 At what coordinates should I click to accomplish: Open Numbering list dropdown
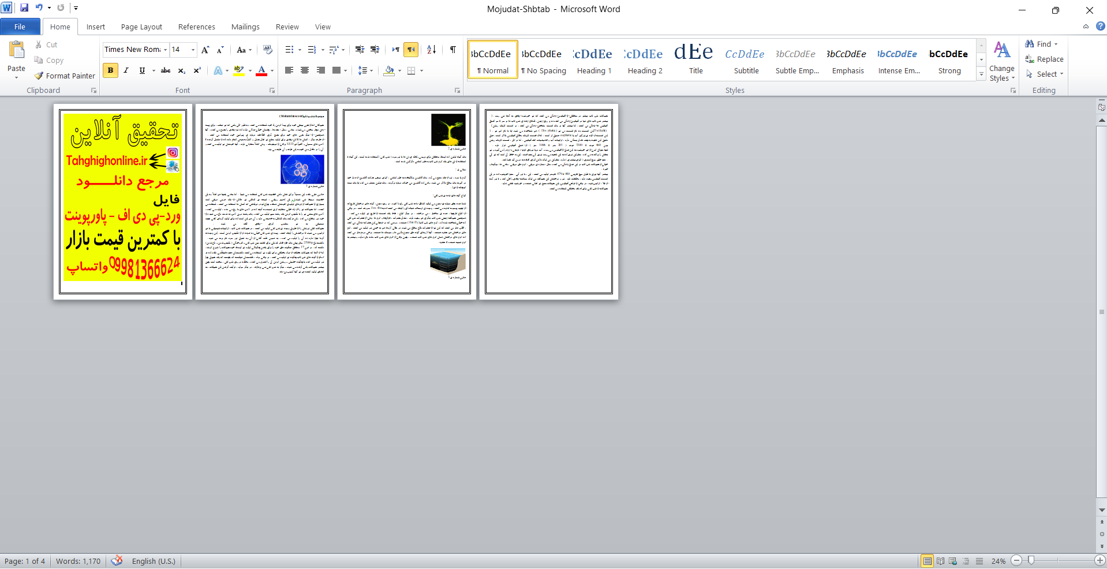click(323, 50)
